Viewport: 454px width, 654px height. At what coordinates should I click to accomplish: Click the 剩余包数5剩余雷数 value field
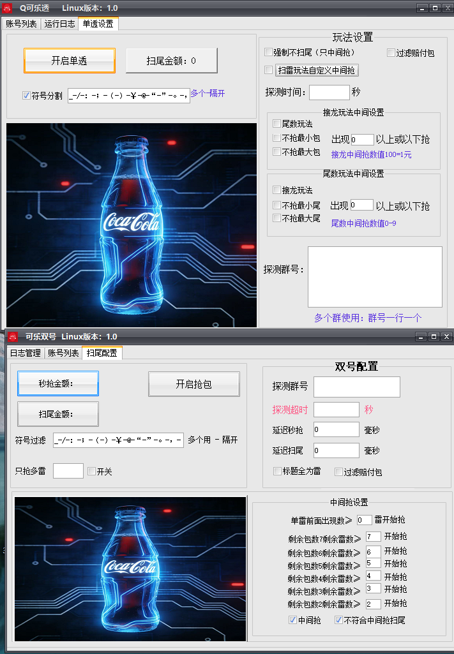tap(374, 563)
